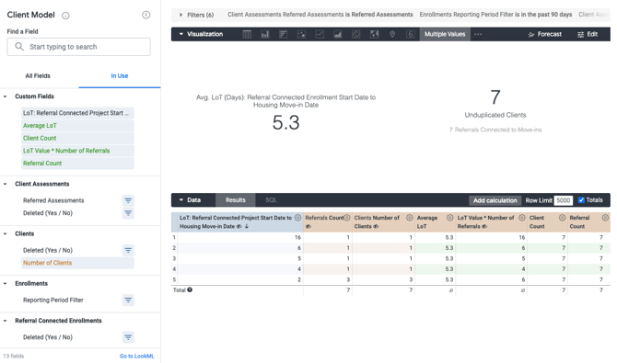
Task: Collapse the field picker panel arrow
Action: (x=146, y=15)
